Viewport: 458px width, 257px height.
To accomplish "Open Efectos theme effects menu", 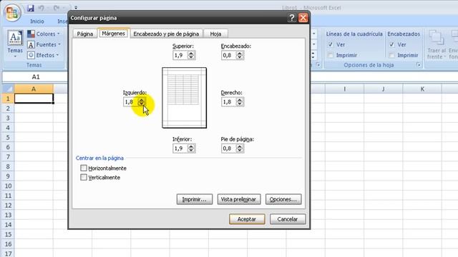I will 43,55.
